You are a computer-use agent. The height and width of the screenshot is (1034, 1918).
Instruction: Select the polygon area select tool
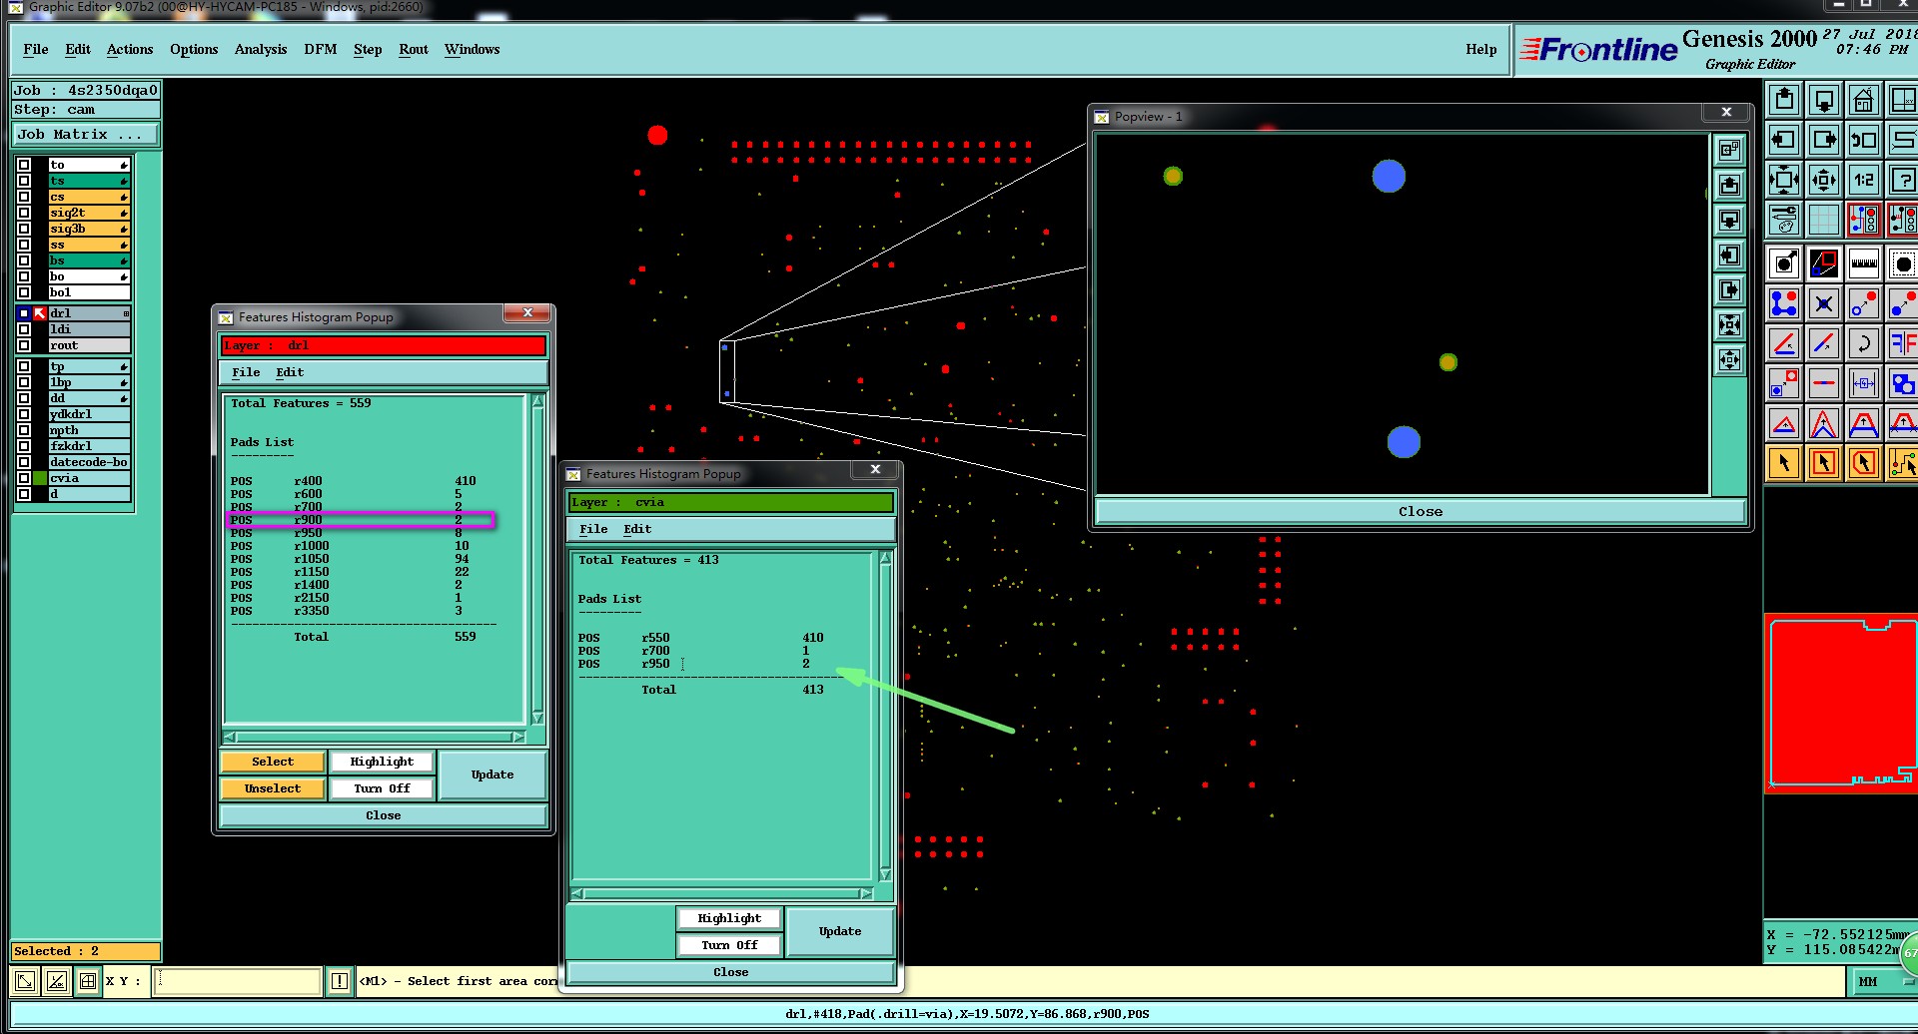1863,463
